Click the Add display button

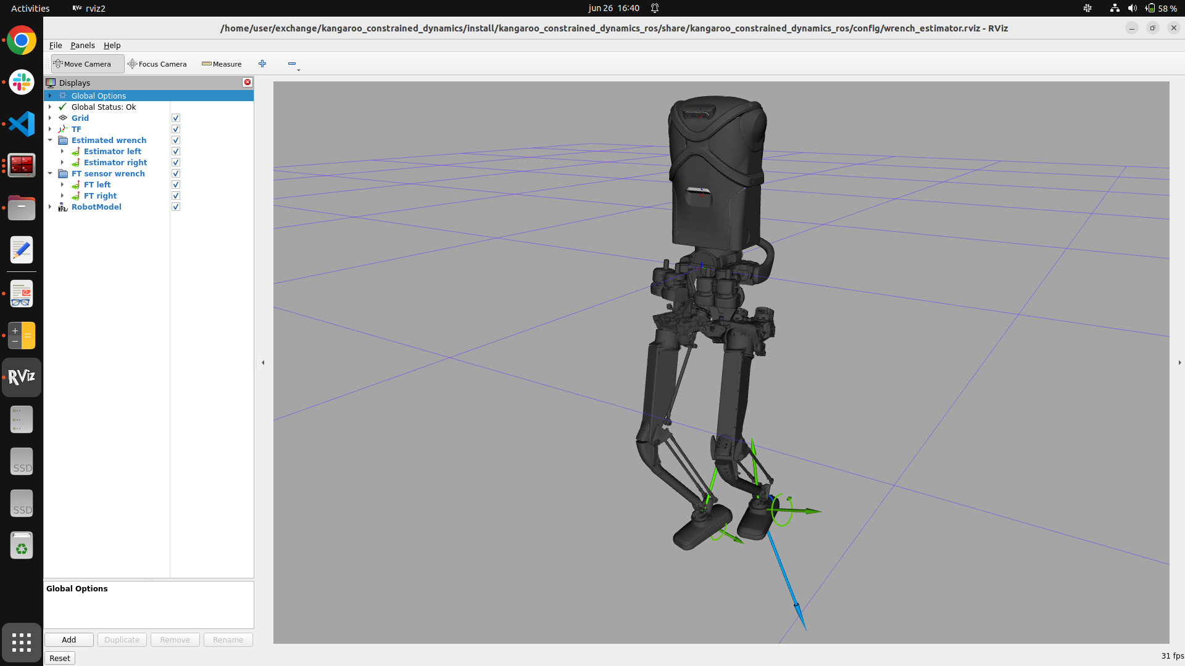(x=69, y=639)
